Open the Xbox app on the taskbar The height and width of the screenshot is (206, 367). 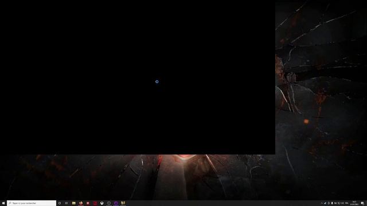(102, 203)
